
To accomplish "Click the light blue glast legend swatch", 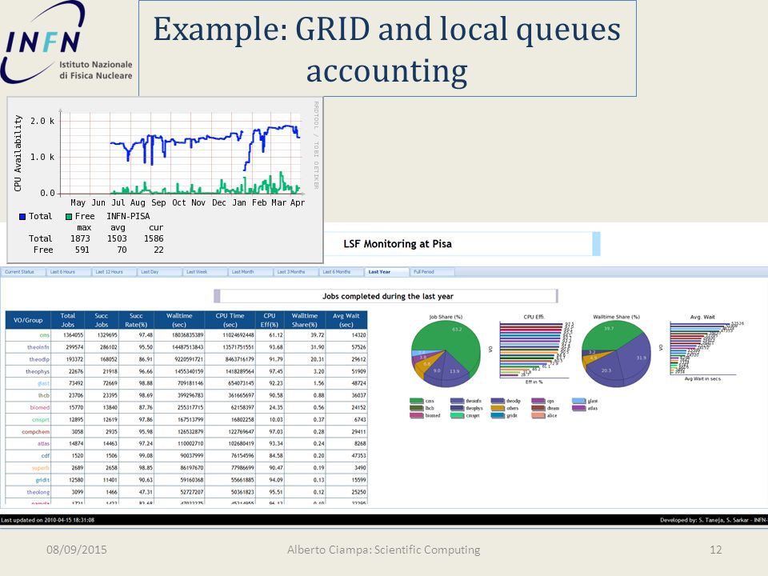I will pos(579,401).
